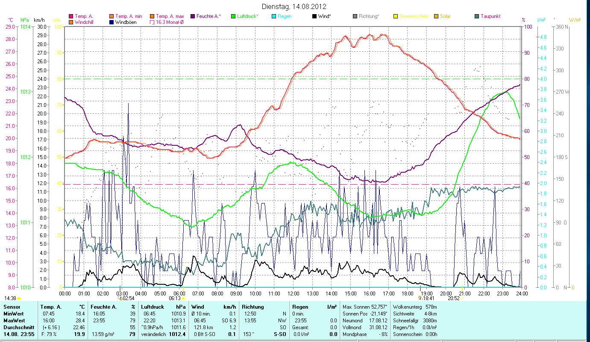This screenshot has width=590, height=342.
Task: Click the Sonnen Pos -21,149° entry
Action: (x=365, y=314)
